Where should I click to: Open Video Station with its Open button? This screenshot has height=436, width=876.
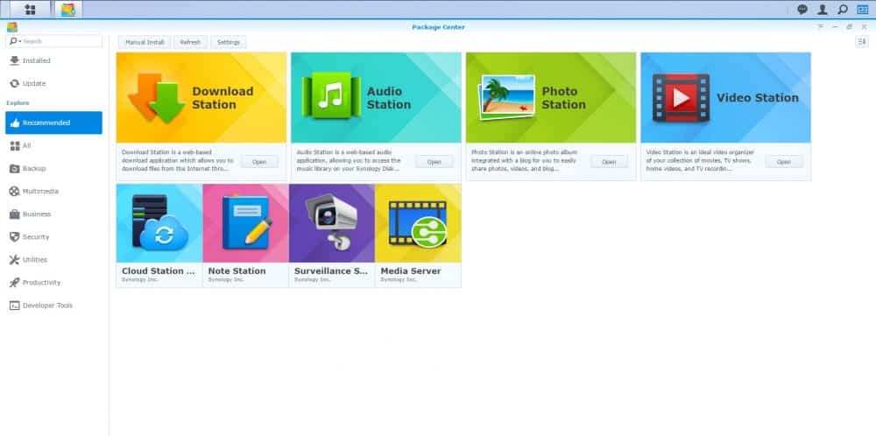point(784,162)
